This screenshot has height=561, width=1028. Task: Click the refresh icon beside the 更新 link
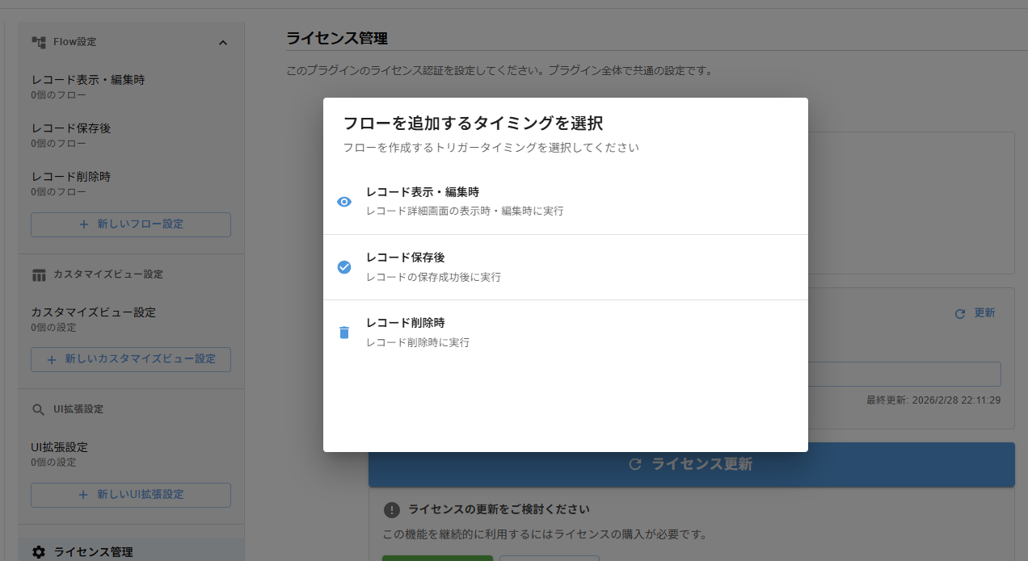[960, 312]
